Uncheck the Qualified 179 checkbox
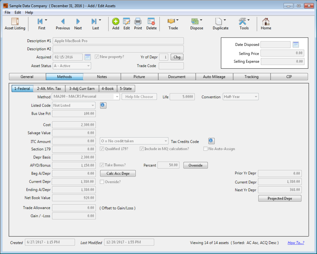 tap(102, 149)
